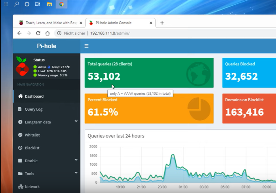Select the Load: 0.26 0.14 0.05 text
The image size is (276, 193).
pos(52,71)
